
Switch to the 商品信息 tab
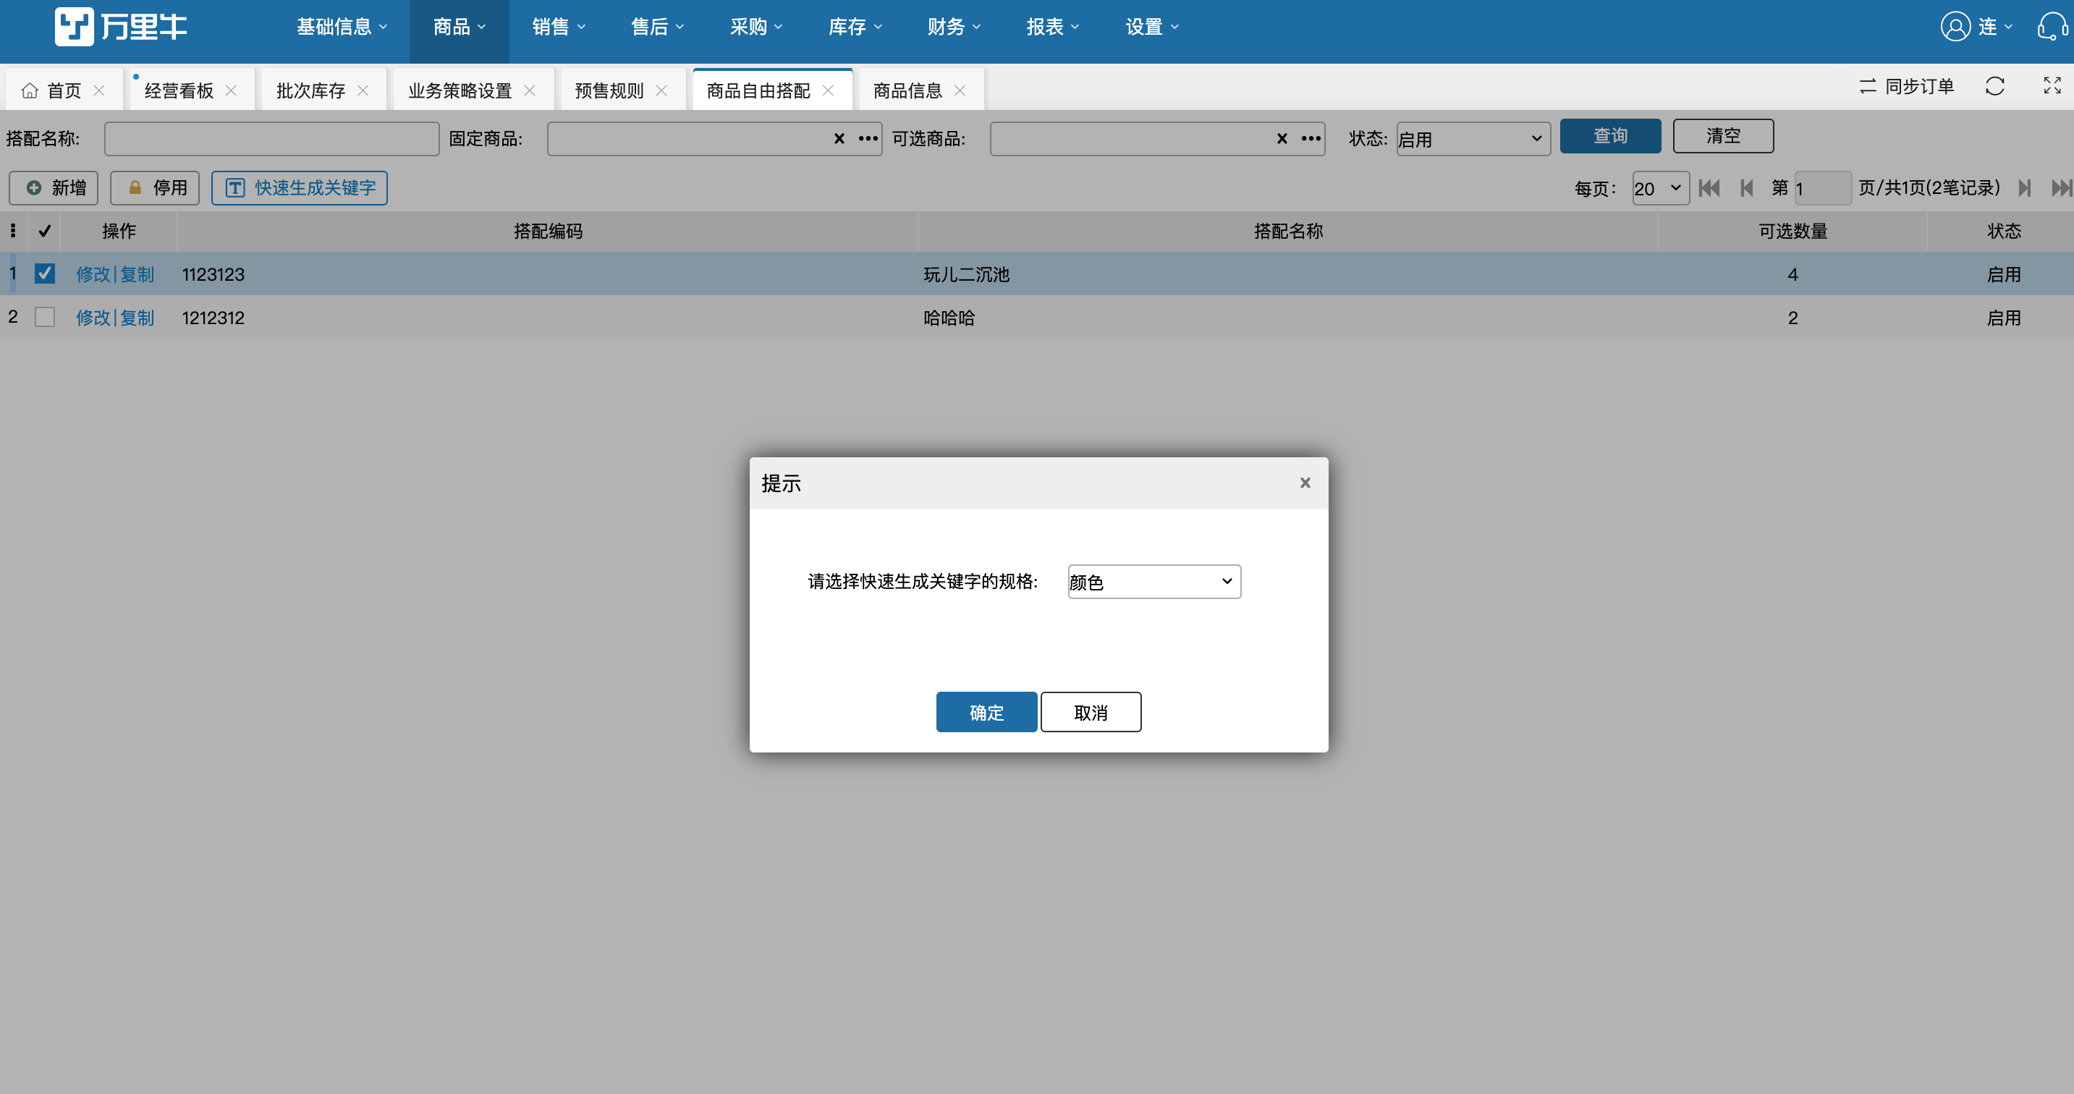[x=907, y=90]
